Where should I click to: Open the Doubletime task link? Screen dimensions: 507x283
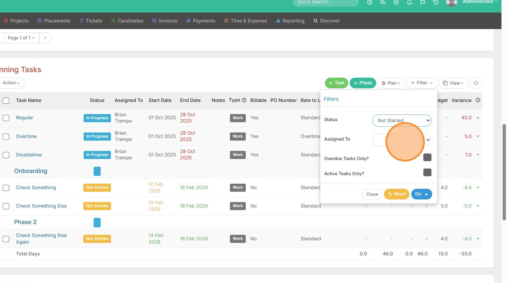coord(29,155)
